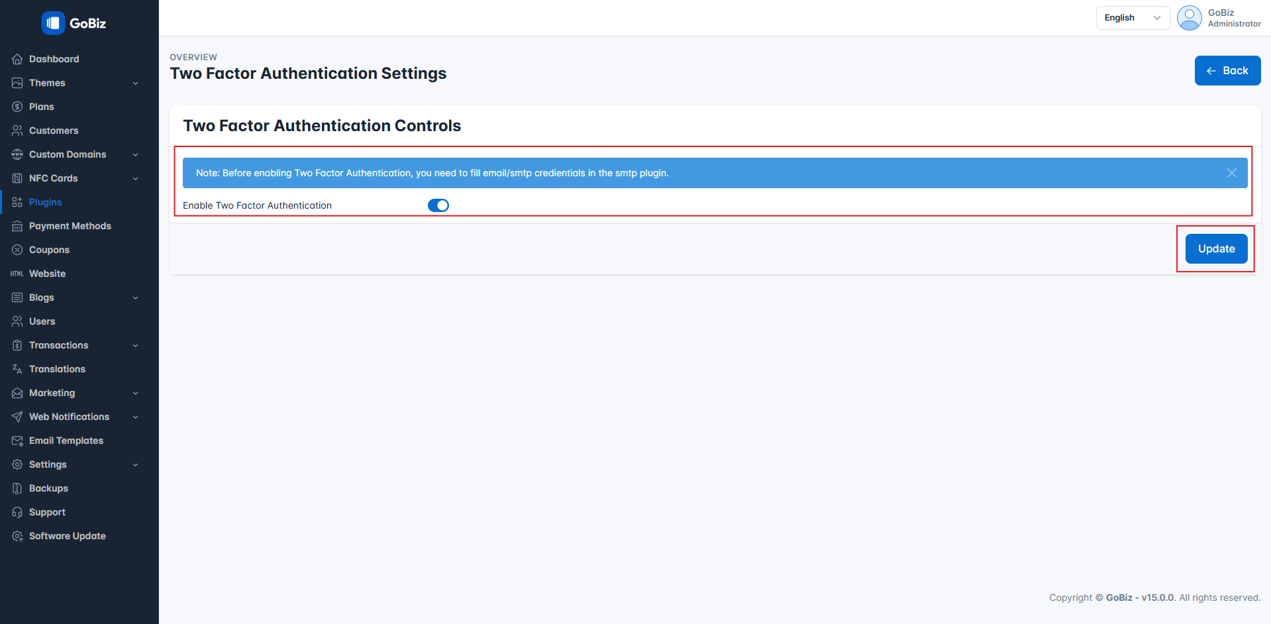Click the GoBiz logo icon

53,23
